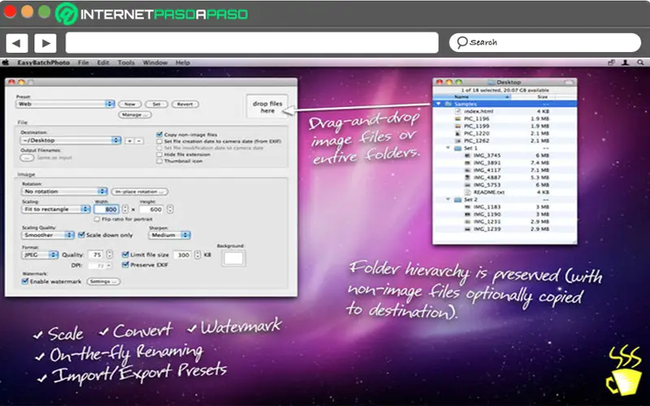
Task: Open the Apple menu icon
Action: (6, 63)
